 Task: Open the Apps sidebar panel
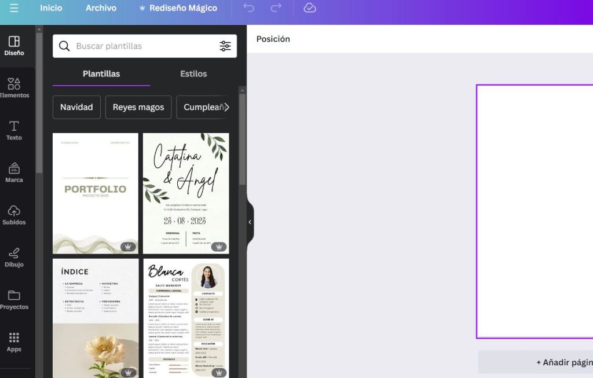click(14, 342)
